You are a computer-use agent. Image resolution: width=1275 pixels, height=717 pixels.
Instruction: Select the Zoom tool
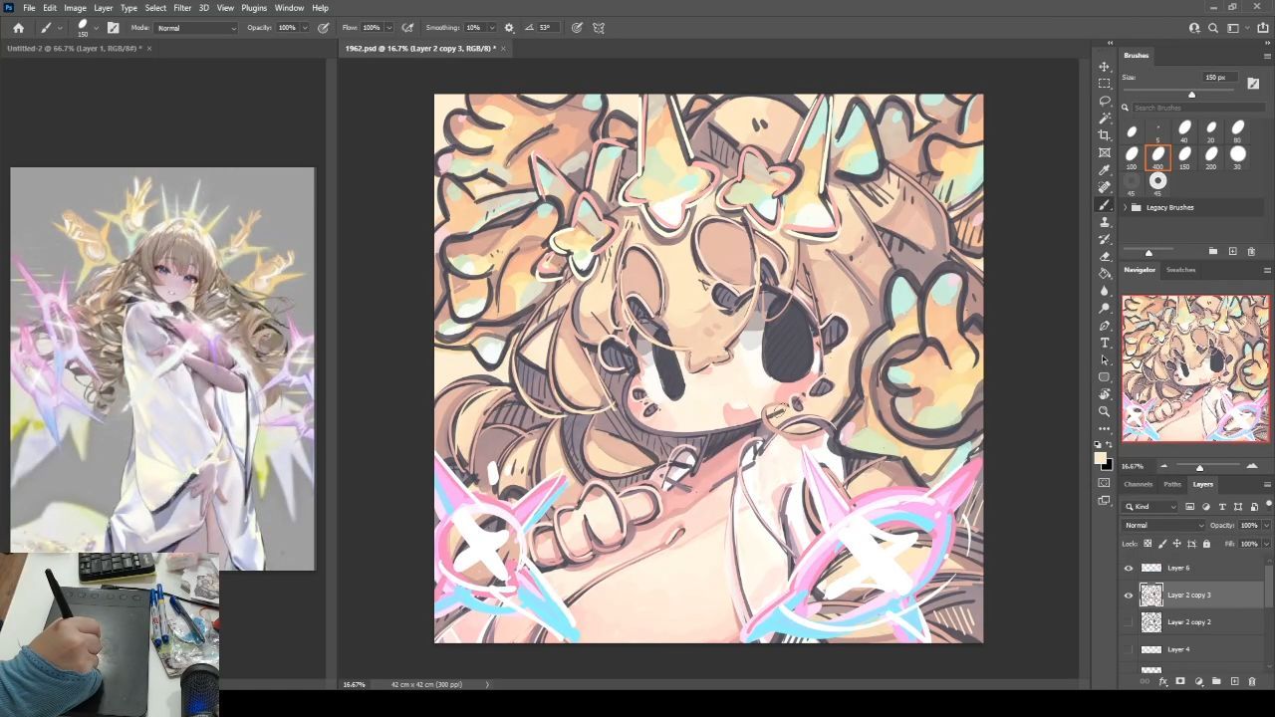pos(1104,411)
